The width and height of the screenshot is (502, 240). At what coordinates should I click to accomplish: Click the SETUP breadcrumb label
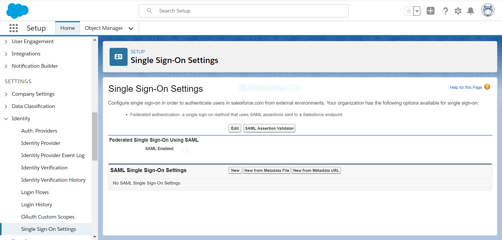click(x=138, y=52)
